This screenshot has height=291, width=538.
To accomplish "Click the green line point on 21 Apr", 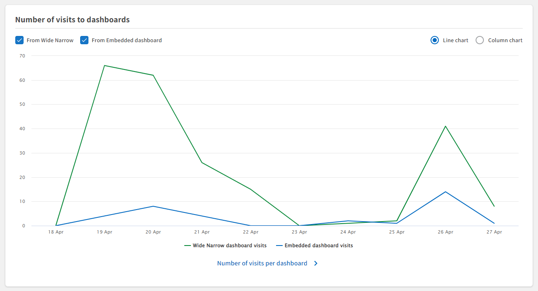I will [202, 162].
